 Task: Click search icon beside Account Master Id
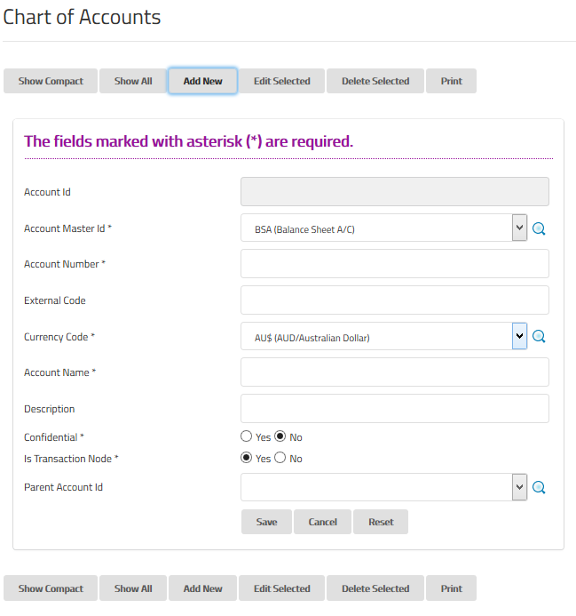coord(539,229)
